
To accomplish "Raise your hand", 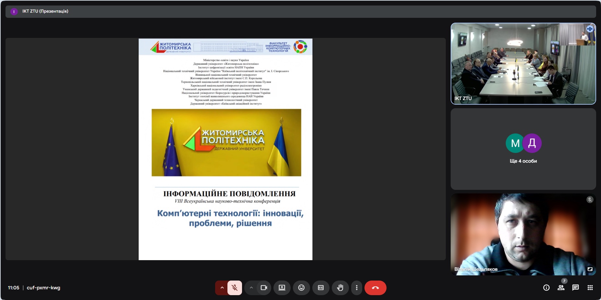I will pos(340,288).
